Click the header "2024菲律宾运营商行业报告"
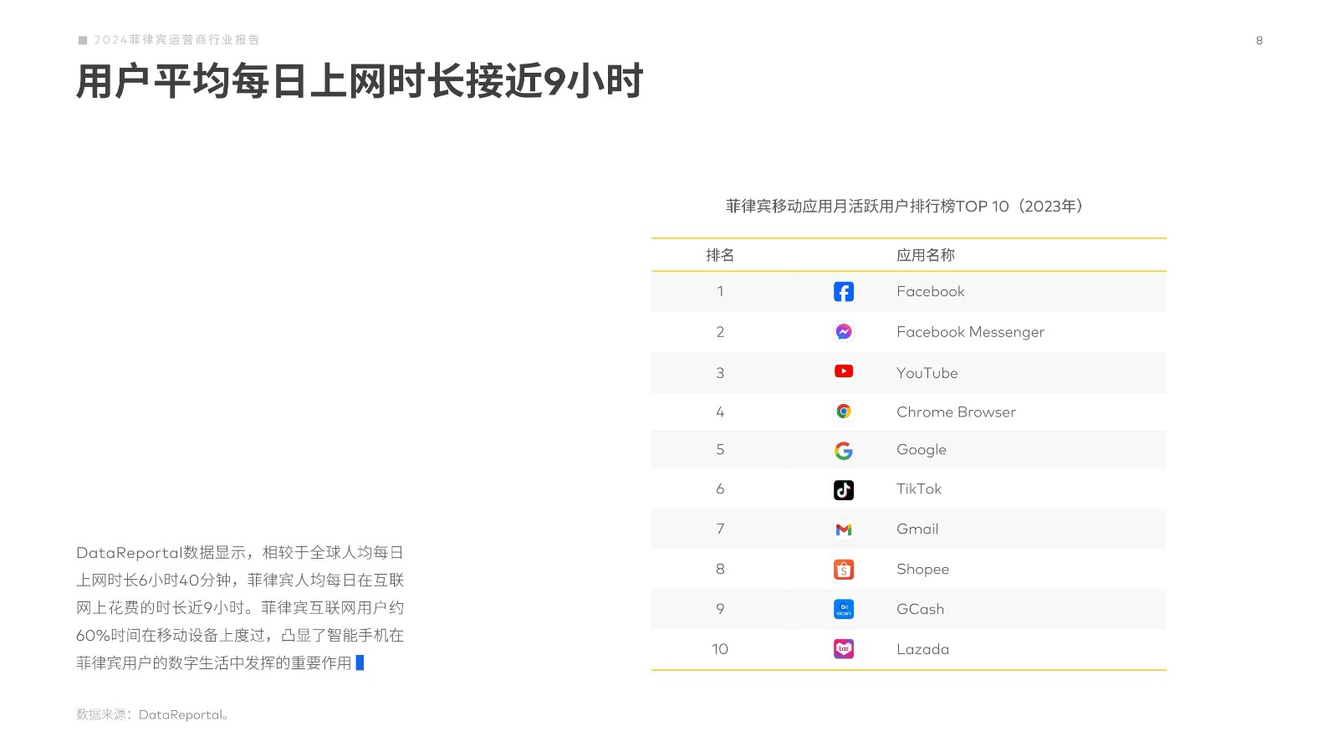The image size is (1338, 752). tap(176, 39)
